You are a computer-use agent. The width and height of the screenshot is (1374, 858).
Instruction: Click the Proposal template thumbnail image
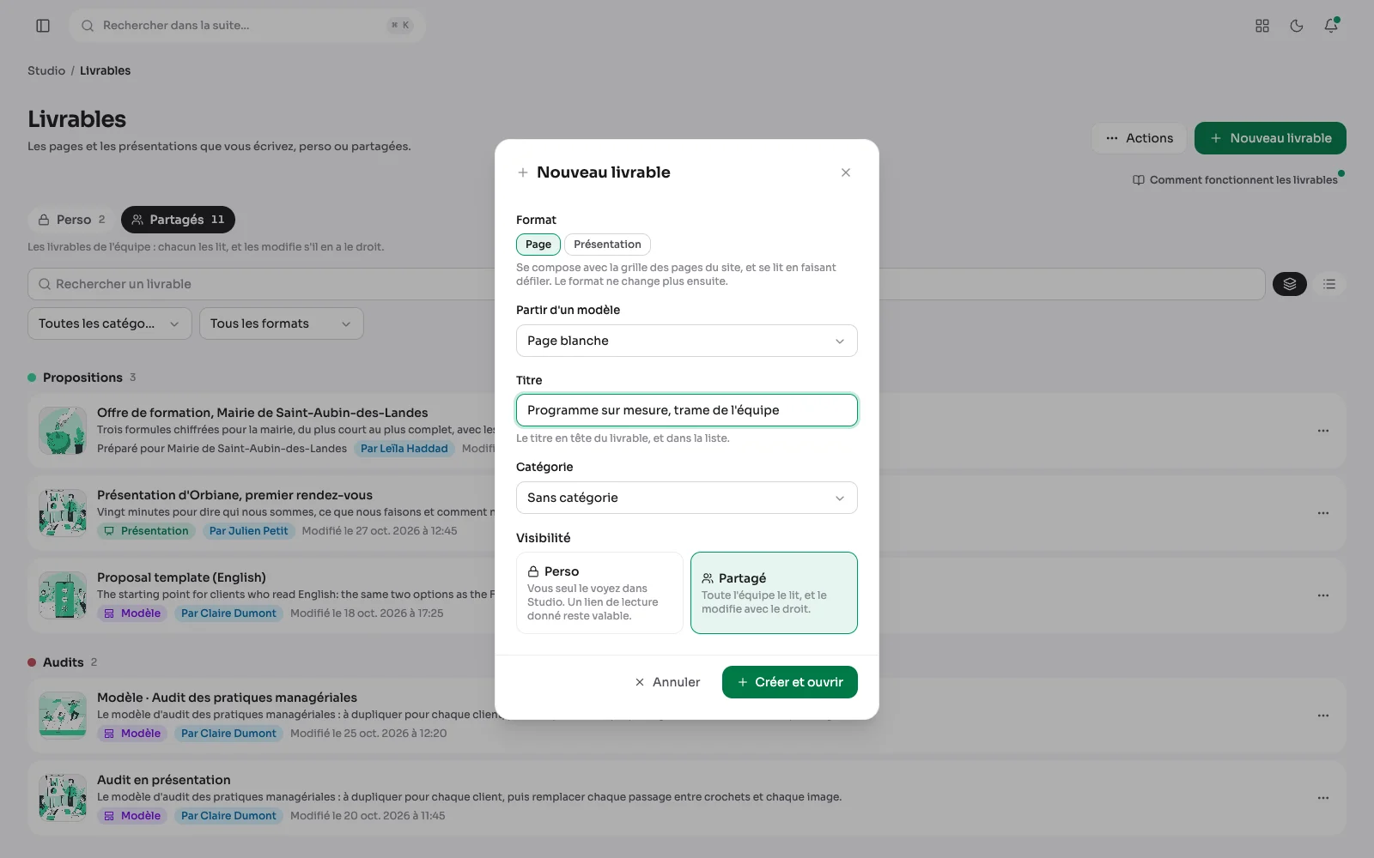[63, 595]
